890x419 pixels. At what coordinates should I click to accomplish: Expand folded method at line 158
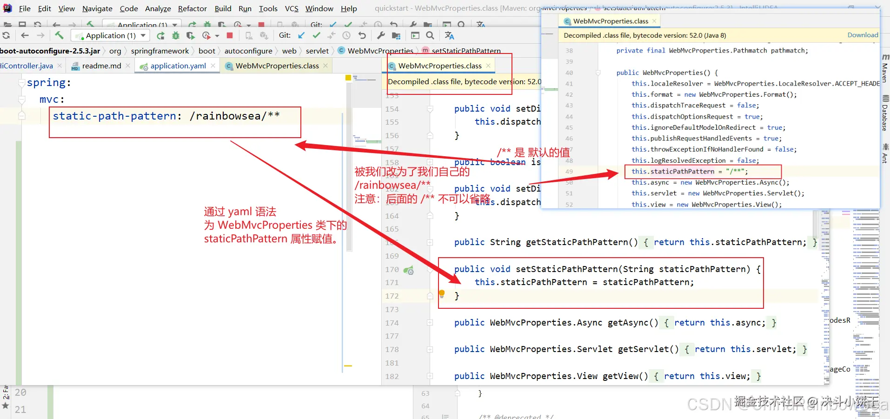pyautogui.click(x=430, y=162)
